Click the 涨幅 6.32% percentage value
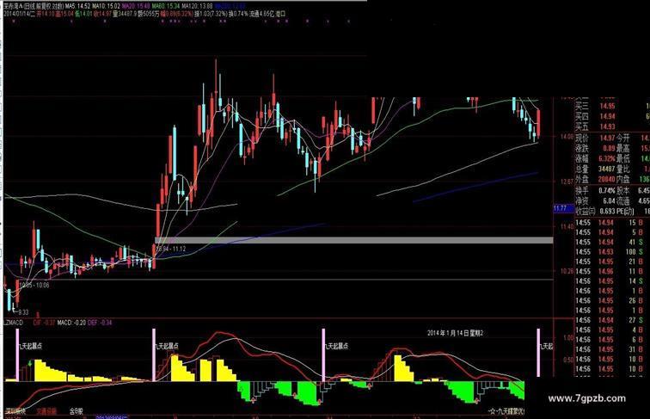 point(606,158)
